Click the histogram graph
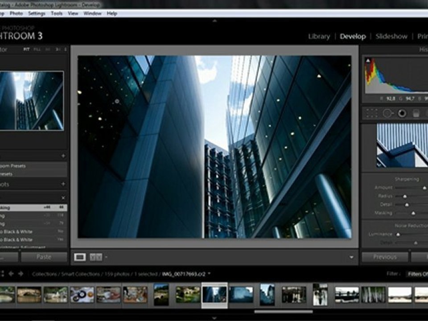The height and width of the screenshot is (321, 428). (x=397, y=76)
